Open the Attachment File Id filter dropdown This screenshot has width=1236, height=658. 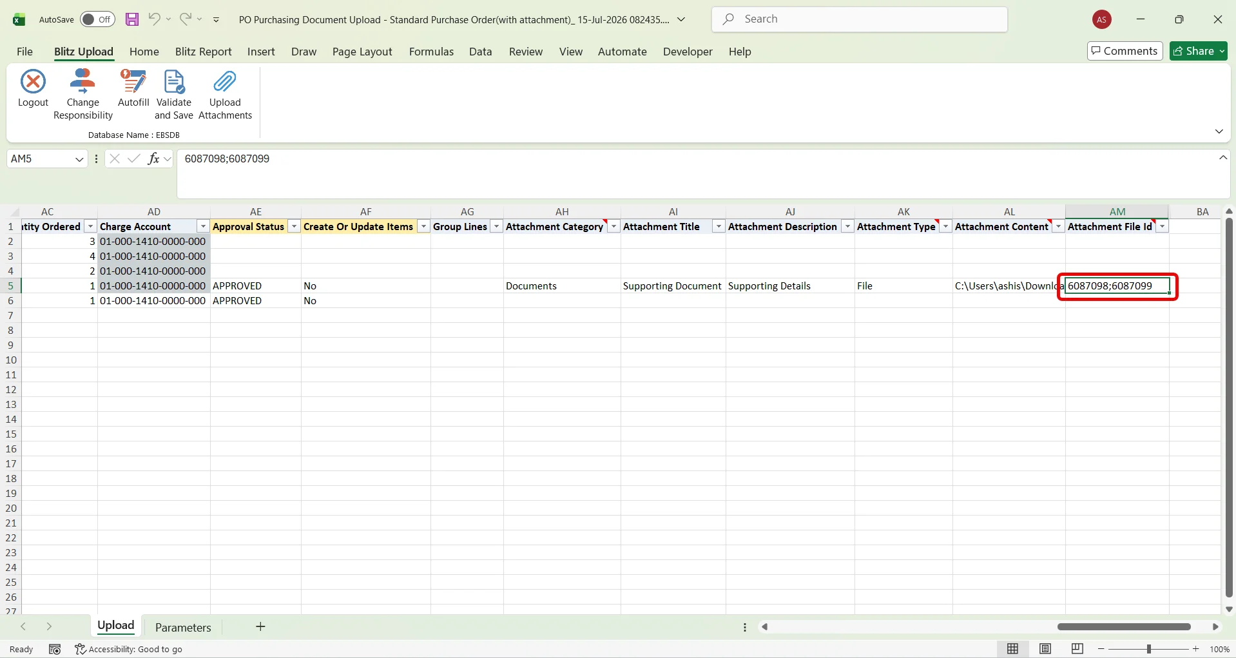[x=1162, y=227]
